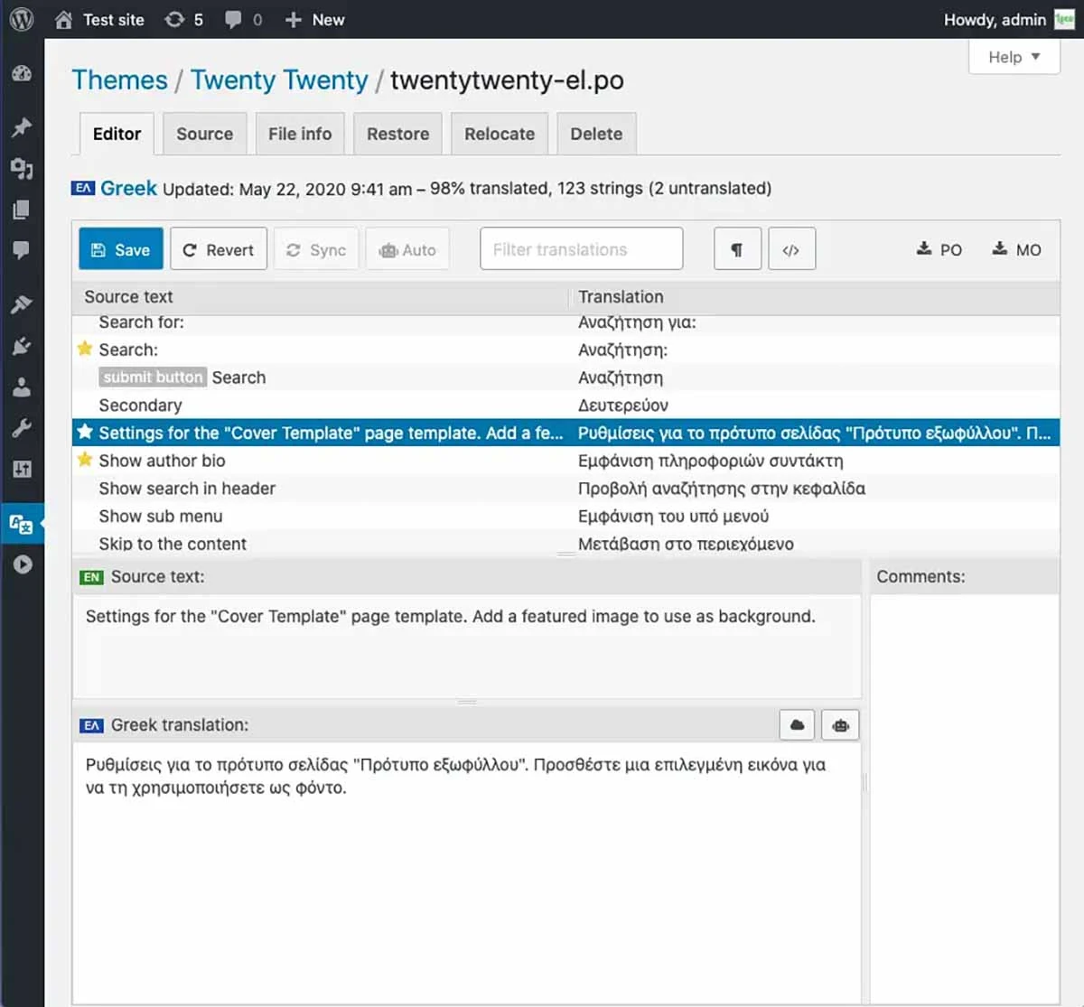This screenshot has height=1007, width=1084.
Task: Download the PO file
Action: 939,249
